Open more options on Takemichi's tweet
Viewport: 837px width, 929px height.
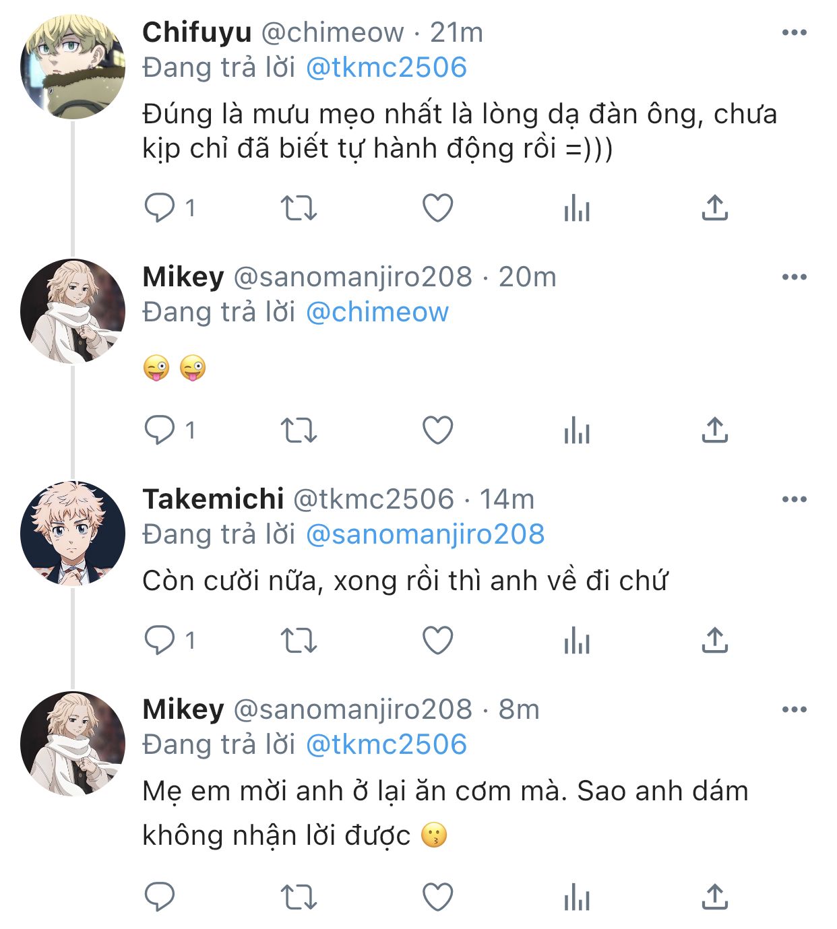(x=795, y=499)
